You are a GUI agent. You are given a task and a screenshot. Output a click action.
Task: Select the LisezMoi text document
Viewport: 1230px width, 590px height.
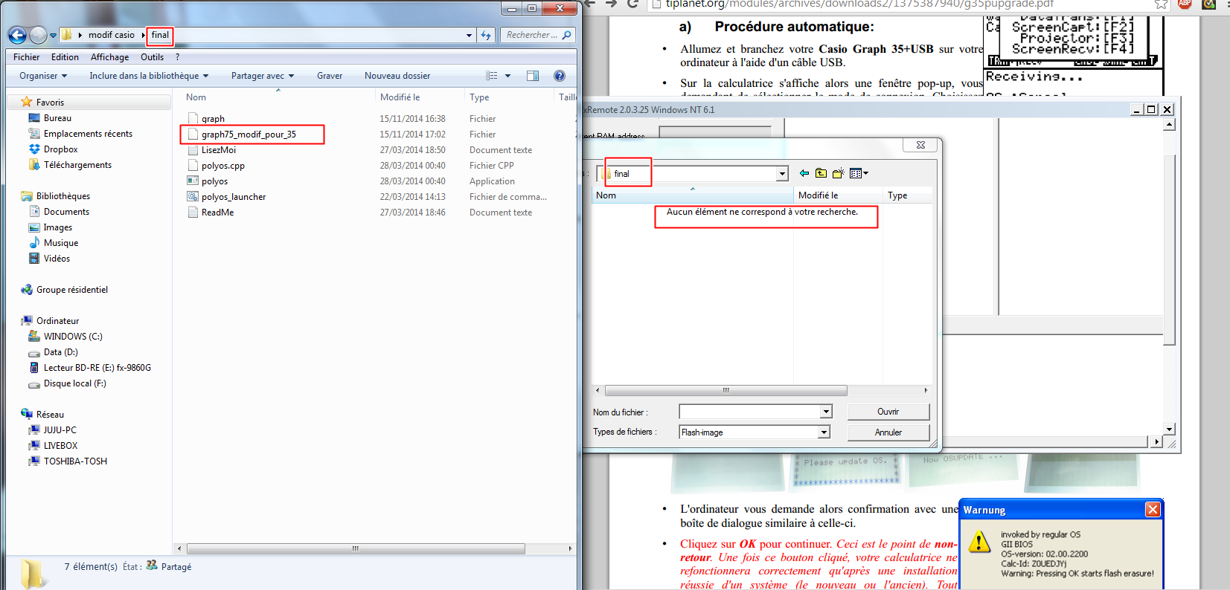click(x=219, y=150)
